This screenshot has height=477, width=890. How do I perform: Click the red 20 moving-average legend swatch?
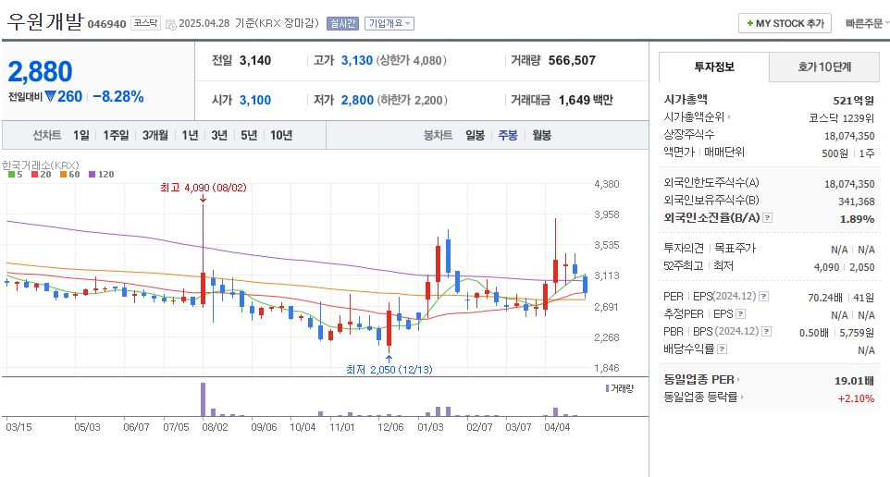point(34,174)
